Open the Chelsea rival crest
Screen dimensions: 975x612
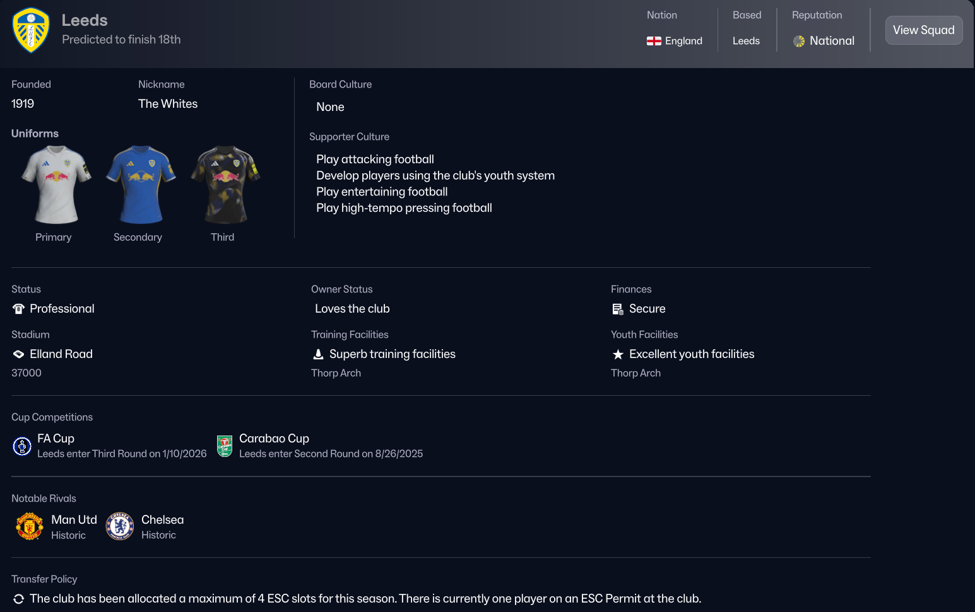coord(120,527)
